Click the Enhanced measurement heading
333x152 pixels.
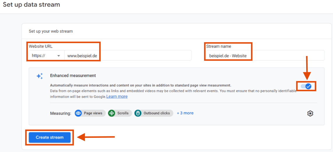coord(73,75)
